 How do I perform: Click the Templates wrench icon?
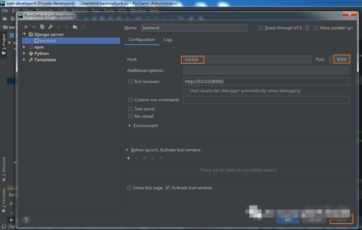click(31, 60)
